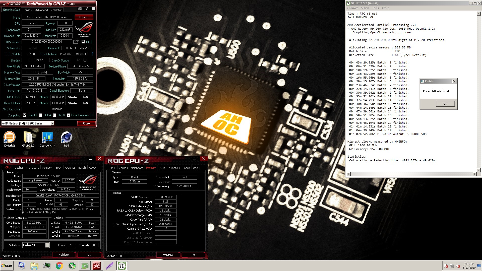This screenshot has height=271, width=482.
Task: Click GPUPI vertical scrollbar down arrow
Action: click(x=478, y=170)
